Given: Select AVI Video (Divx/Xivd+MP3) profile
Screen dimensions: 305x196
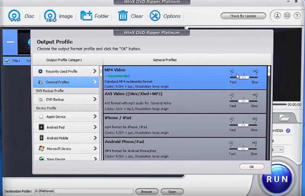Looking at the screenshot, I should [185, 102].
